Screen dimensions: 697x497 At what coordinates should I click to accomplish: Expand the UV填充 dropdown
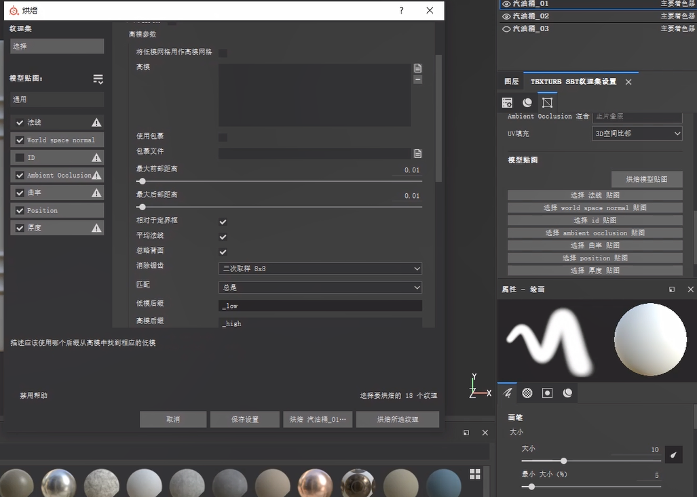637,134
